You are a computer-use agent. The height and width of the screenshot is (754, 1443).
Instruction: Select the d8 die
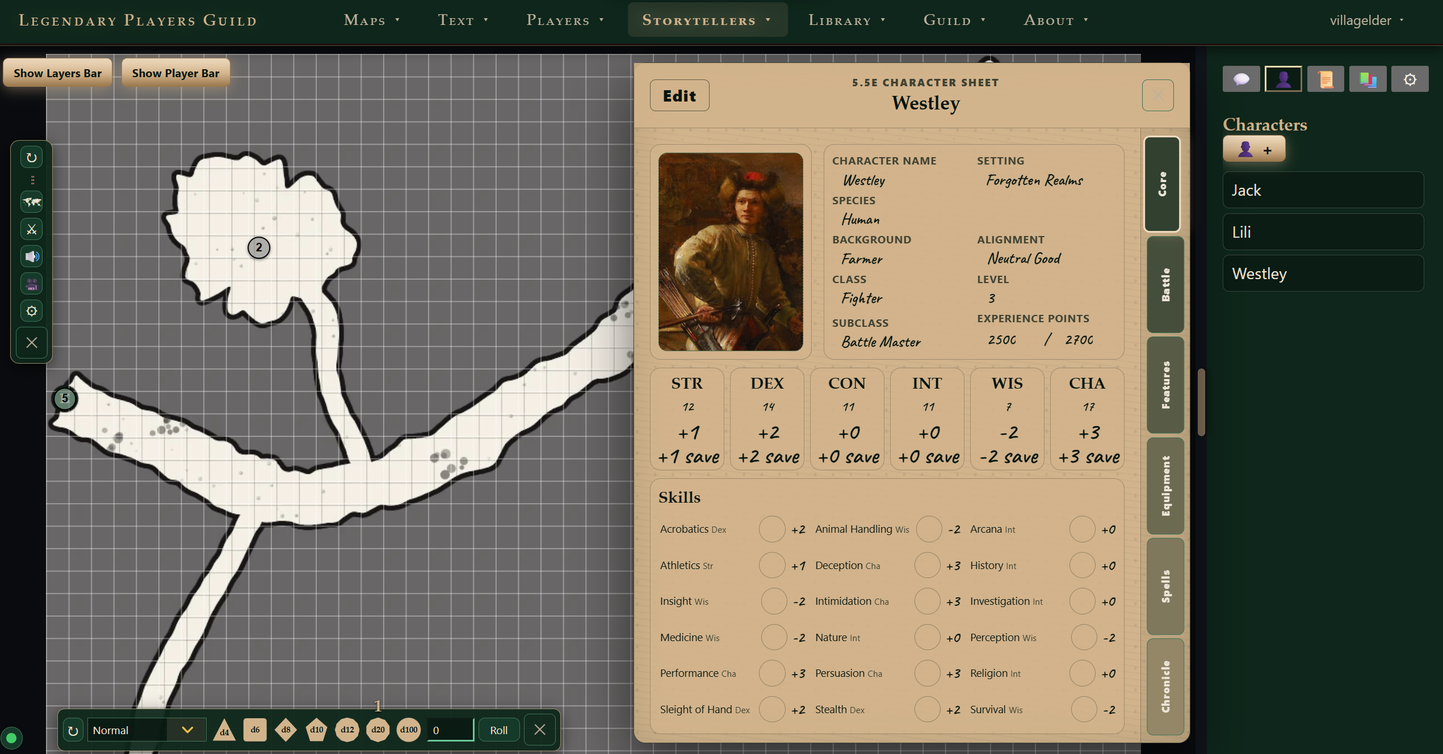[286, 730]
